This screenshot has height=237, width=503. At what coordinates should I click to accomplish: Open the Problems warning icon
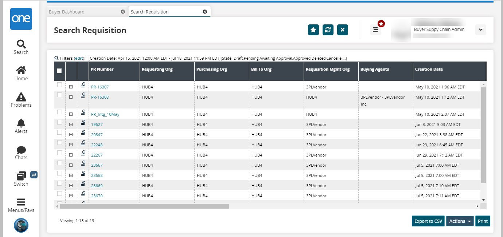[x=21, y=97]
